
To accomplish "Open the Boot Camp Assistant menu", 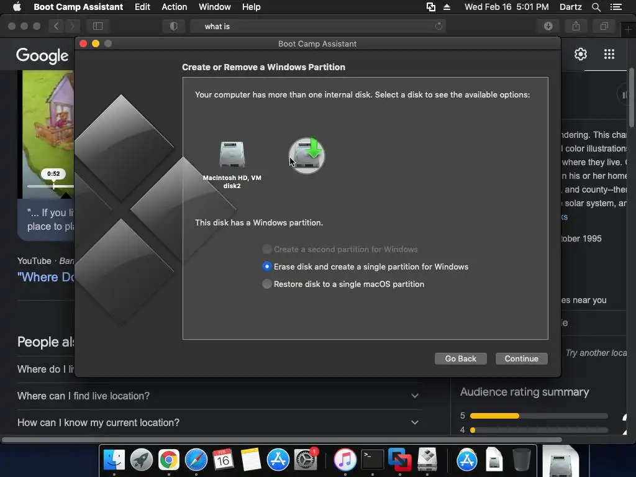I will point(78,7).
